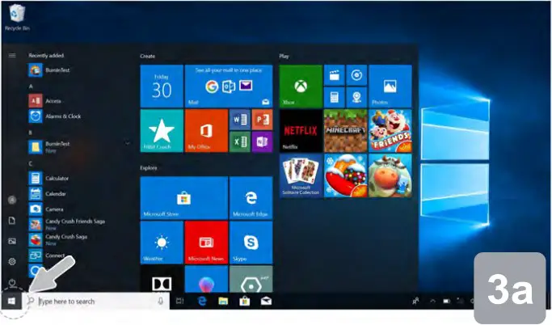552x325 pixels.
Task: Open the People icon in system tray
Action: click(x=415, y=301)
